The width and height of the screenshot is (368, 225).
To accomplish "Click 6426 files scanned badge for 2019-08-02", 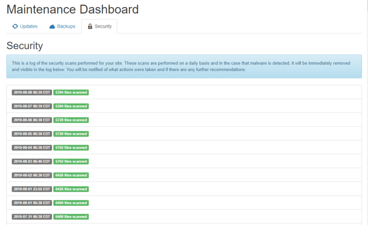I will click(71, 175).
